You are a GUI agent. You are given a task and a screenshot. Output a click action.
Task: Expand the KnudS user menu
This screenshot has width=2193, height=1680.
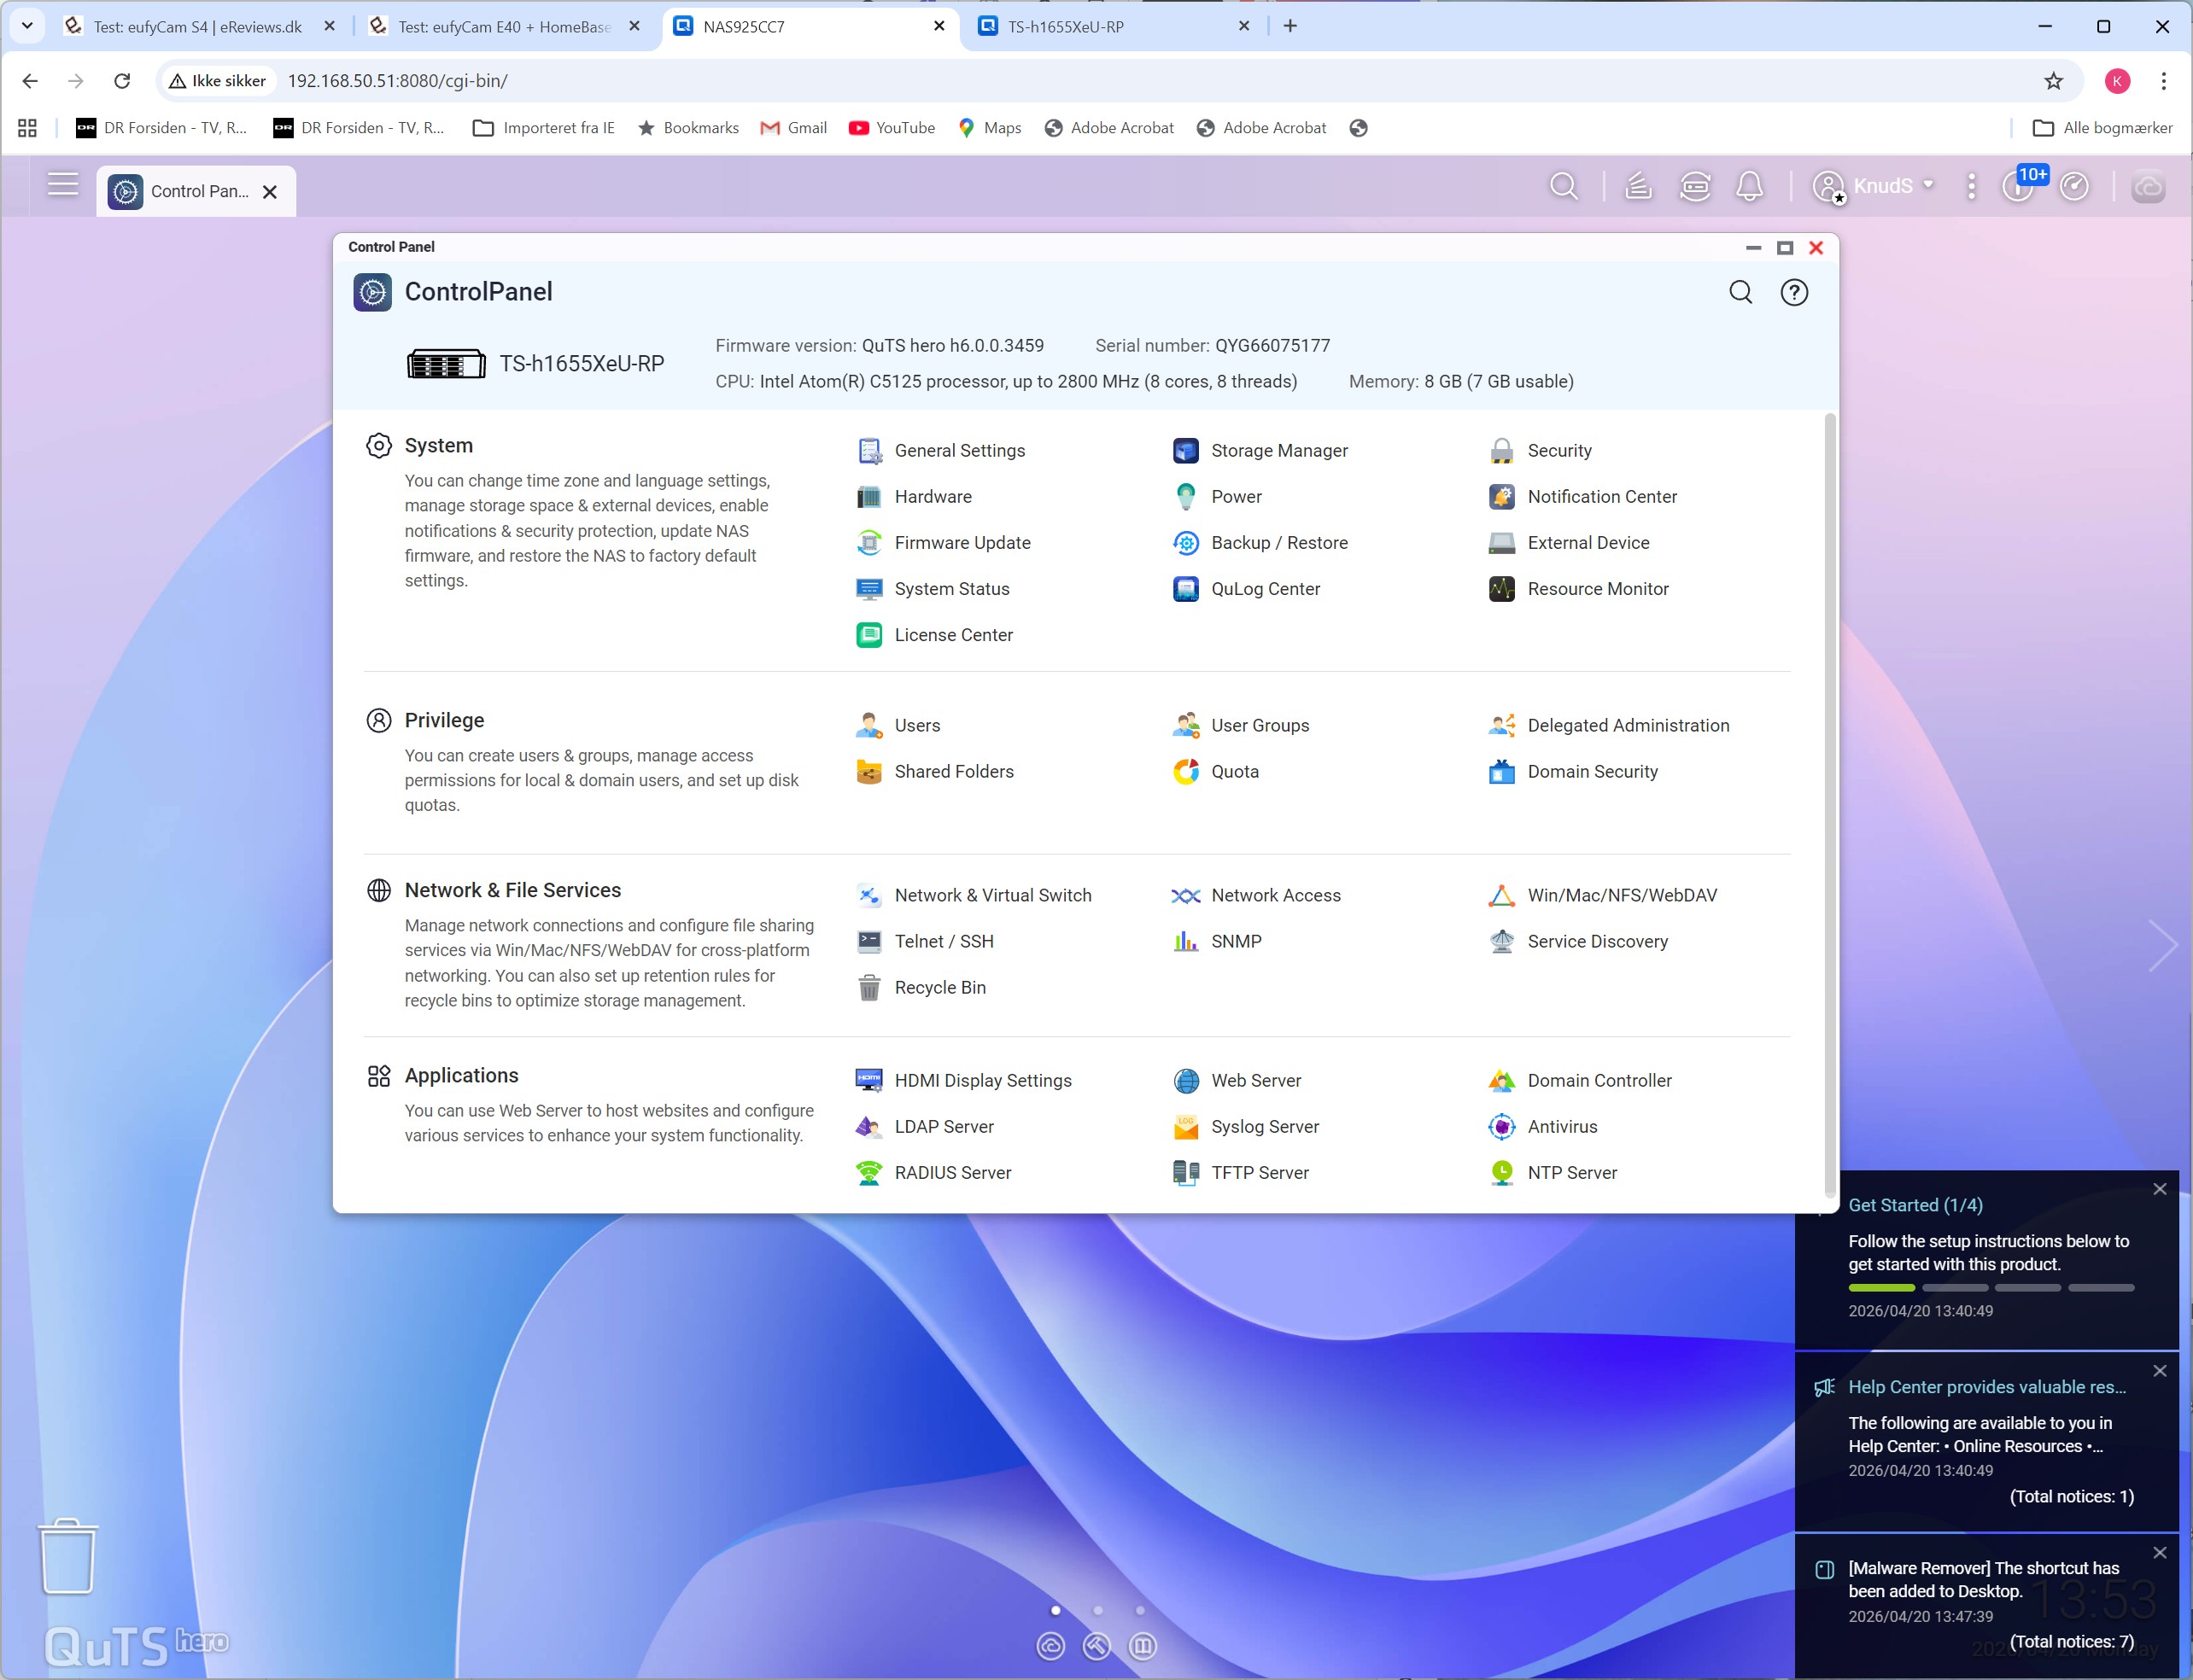1874,186
